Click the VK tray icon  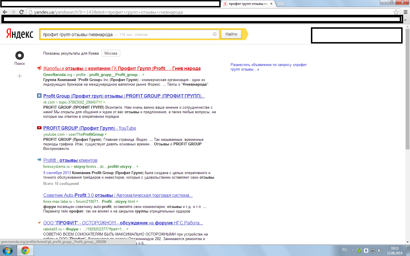click(x=366, y=251)
